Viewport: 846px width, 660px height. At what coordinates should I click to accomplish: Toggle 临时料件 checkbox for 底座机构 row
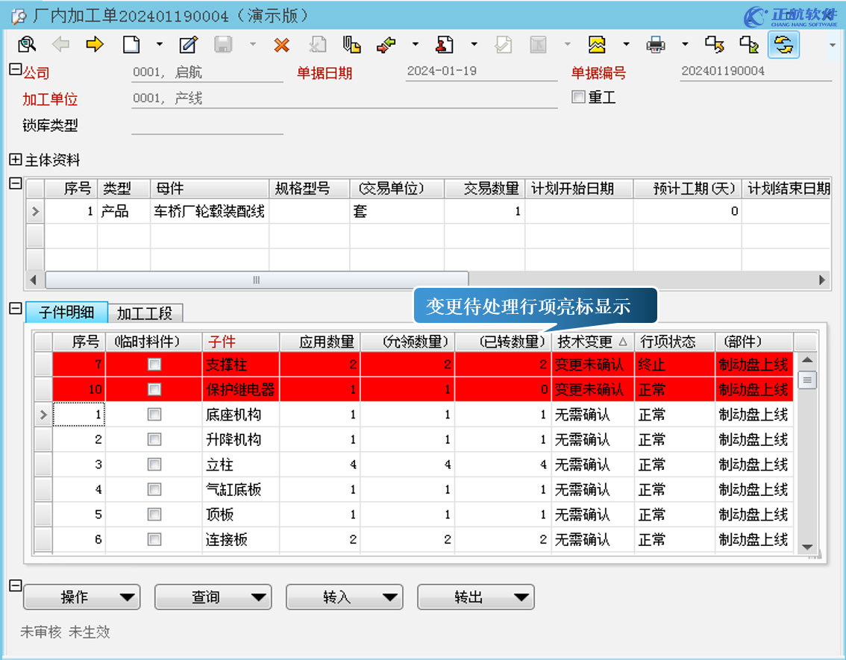pos(154,414)
